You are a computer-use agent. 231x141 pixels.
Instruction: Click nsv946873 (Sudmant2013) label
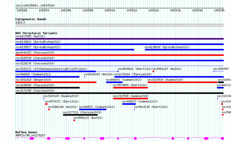point(140,101)
